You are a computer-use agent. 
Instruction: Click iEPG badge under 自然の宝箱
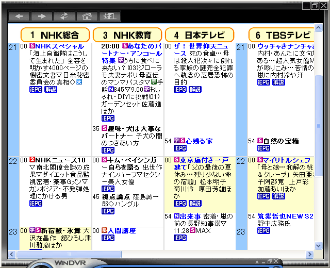pyautogui.click(x=263, y=148)
